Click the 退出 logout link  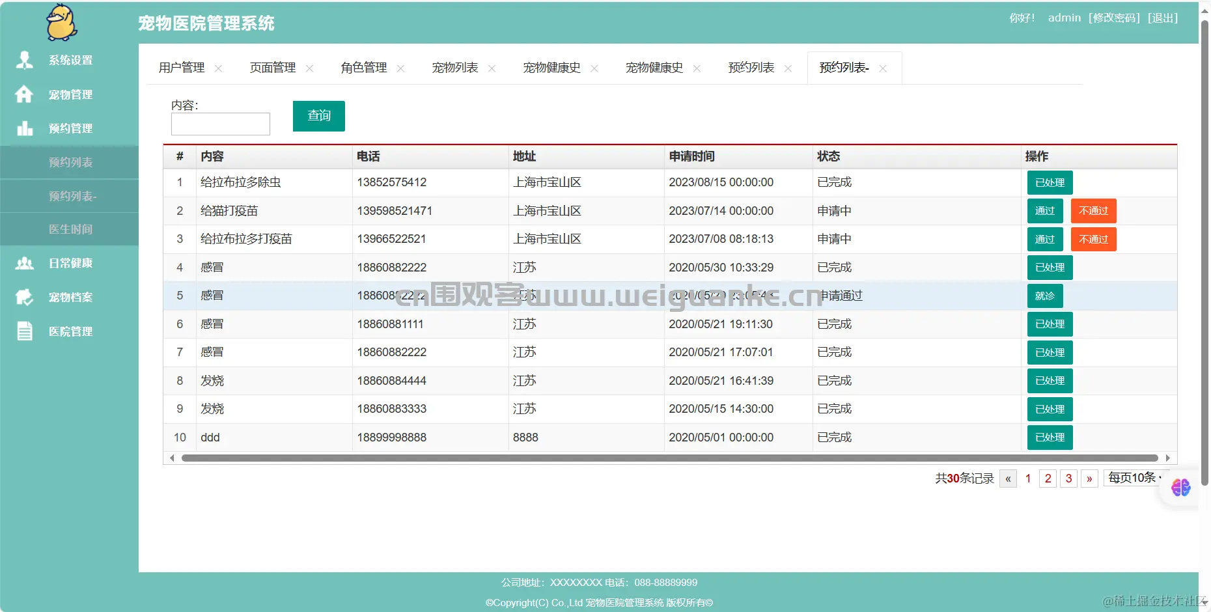(x=1163, y=18)
